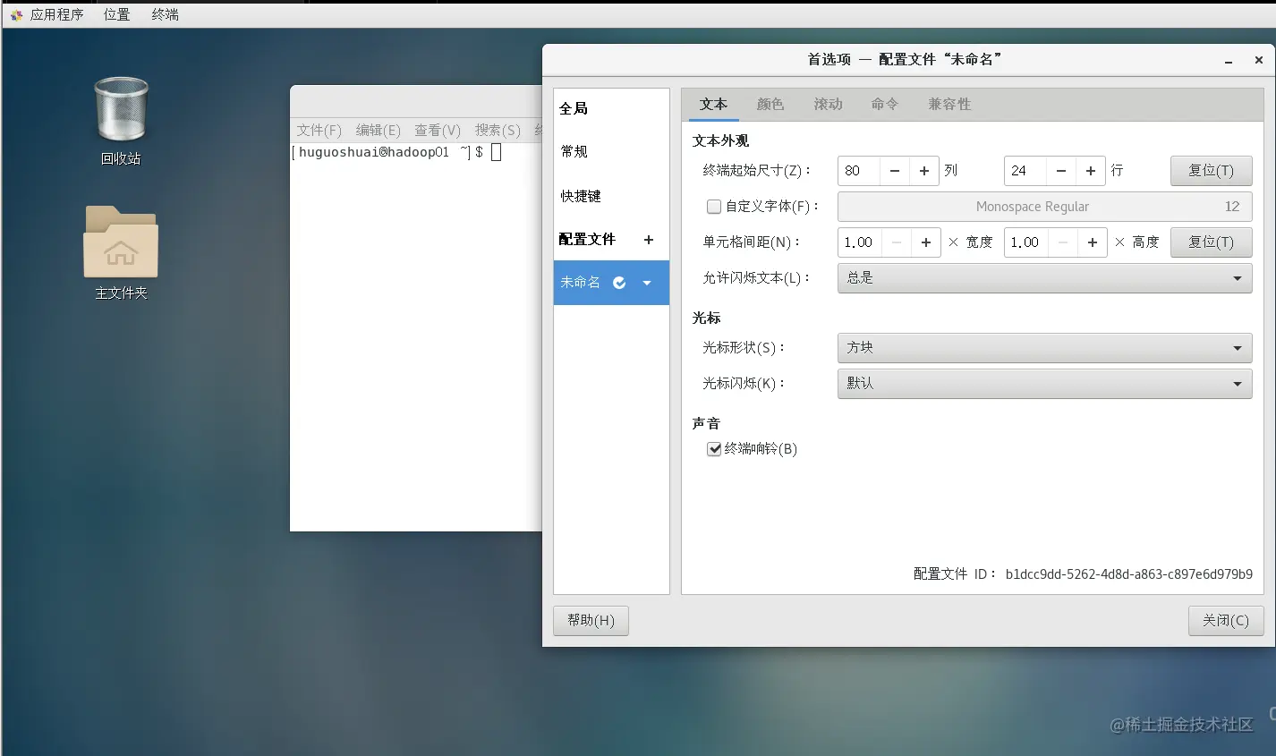
Task: Decrease terminal rows with minus button
Action: (1061, 171)
